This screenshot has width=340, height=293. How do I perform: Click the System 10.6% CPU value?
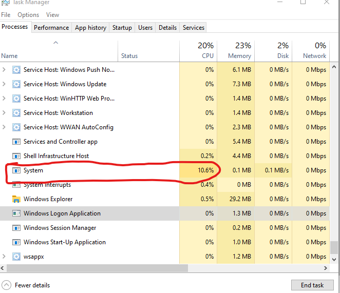[x=205, y=170]
